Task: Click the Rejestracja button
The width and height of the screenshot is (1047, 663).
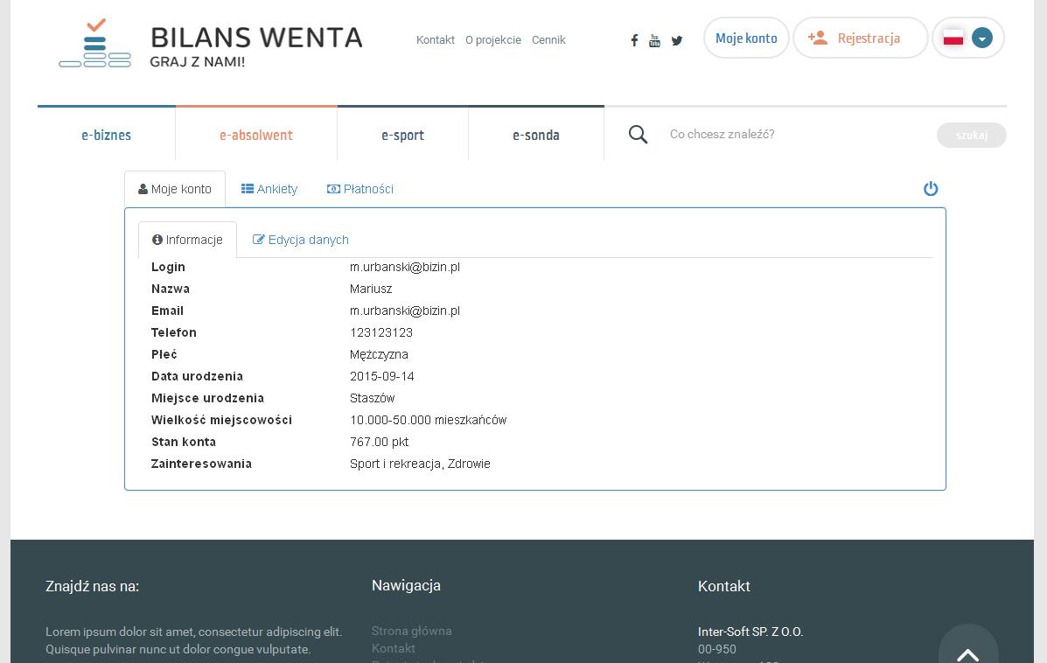Action: click(860, 38)
